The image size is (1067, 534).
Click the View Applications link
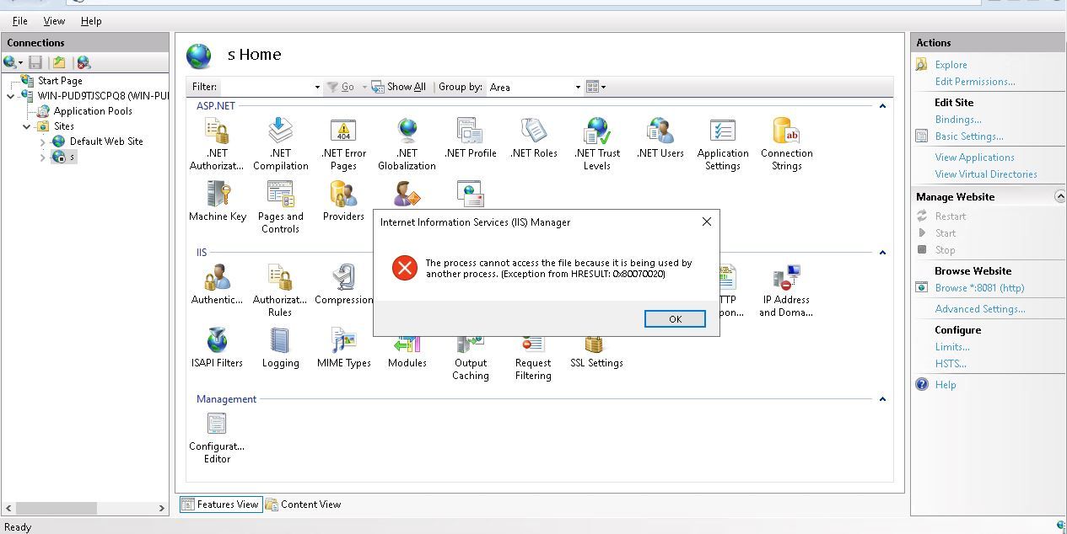tap(974, 158)
